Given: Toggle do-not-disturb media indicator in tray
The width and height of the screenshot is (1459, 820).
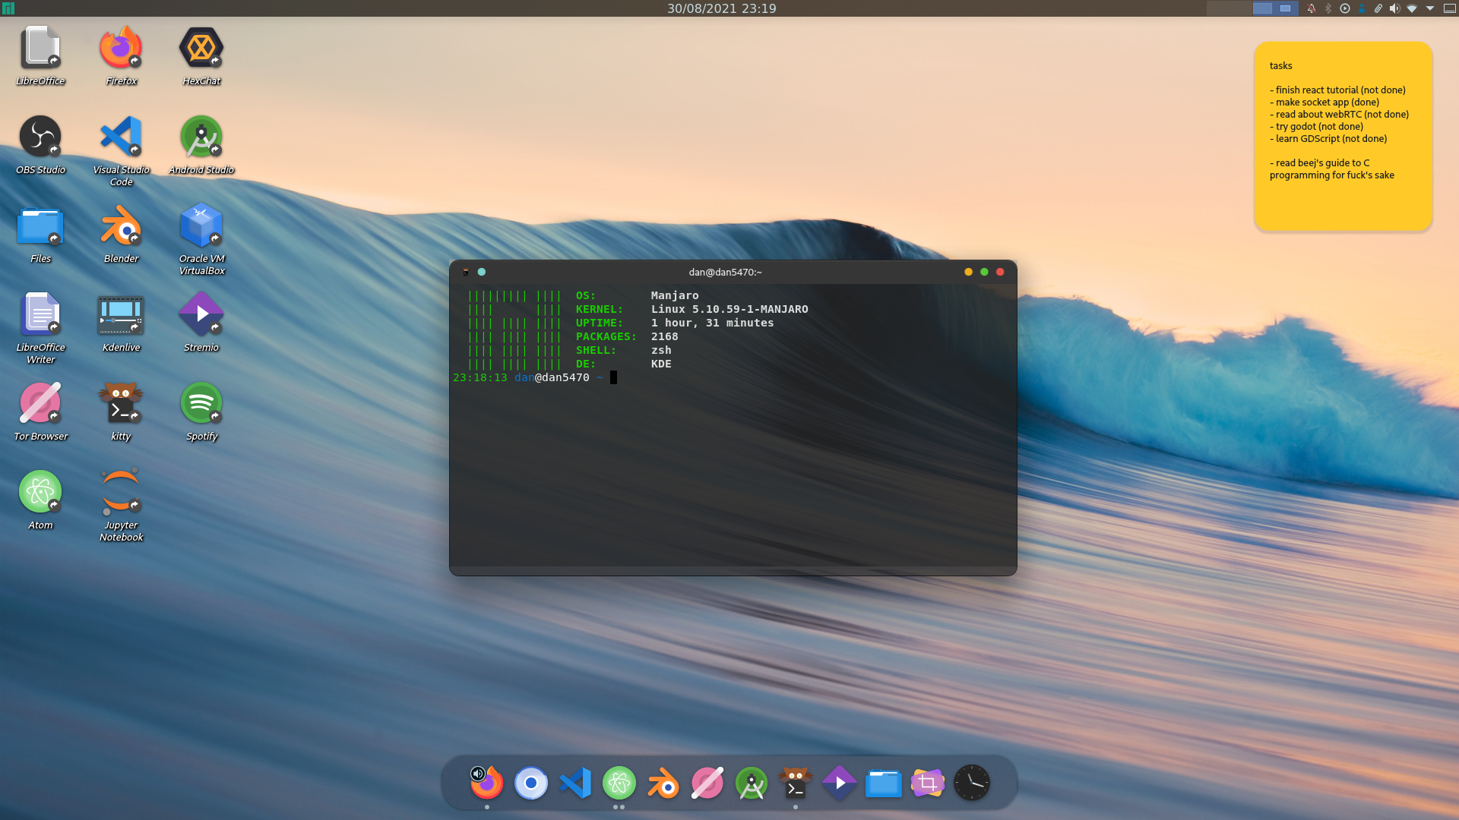Looking at the screenshot, I should [1345, 8].
